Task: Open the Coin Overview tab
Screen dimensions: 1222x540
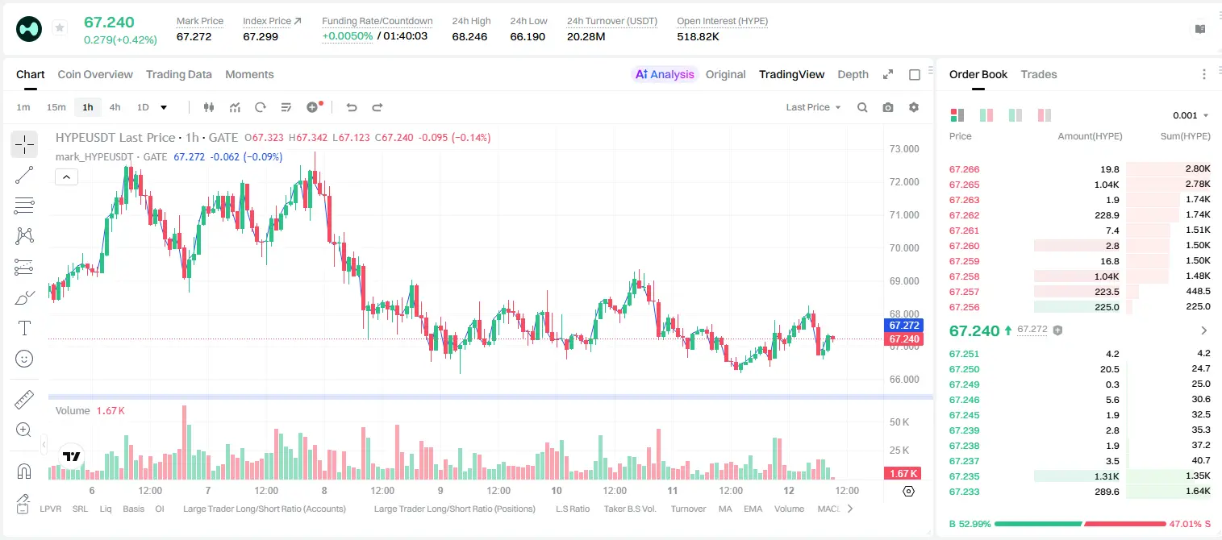Action: click(95, 74)
